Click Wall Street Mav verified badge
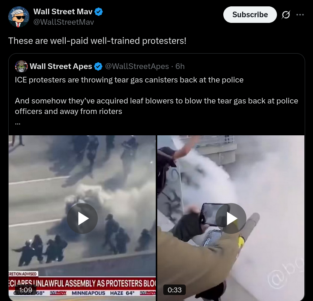313x301 pixels. (98, 12)
